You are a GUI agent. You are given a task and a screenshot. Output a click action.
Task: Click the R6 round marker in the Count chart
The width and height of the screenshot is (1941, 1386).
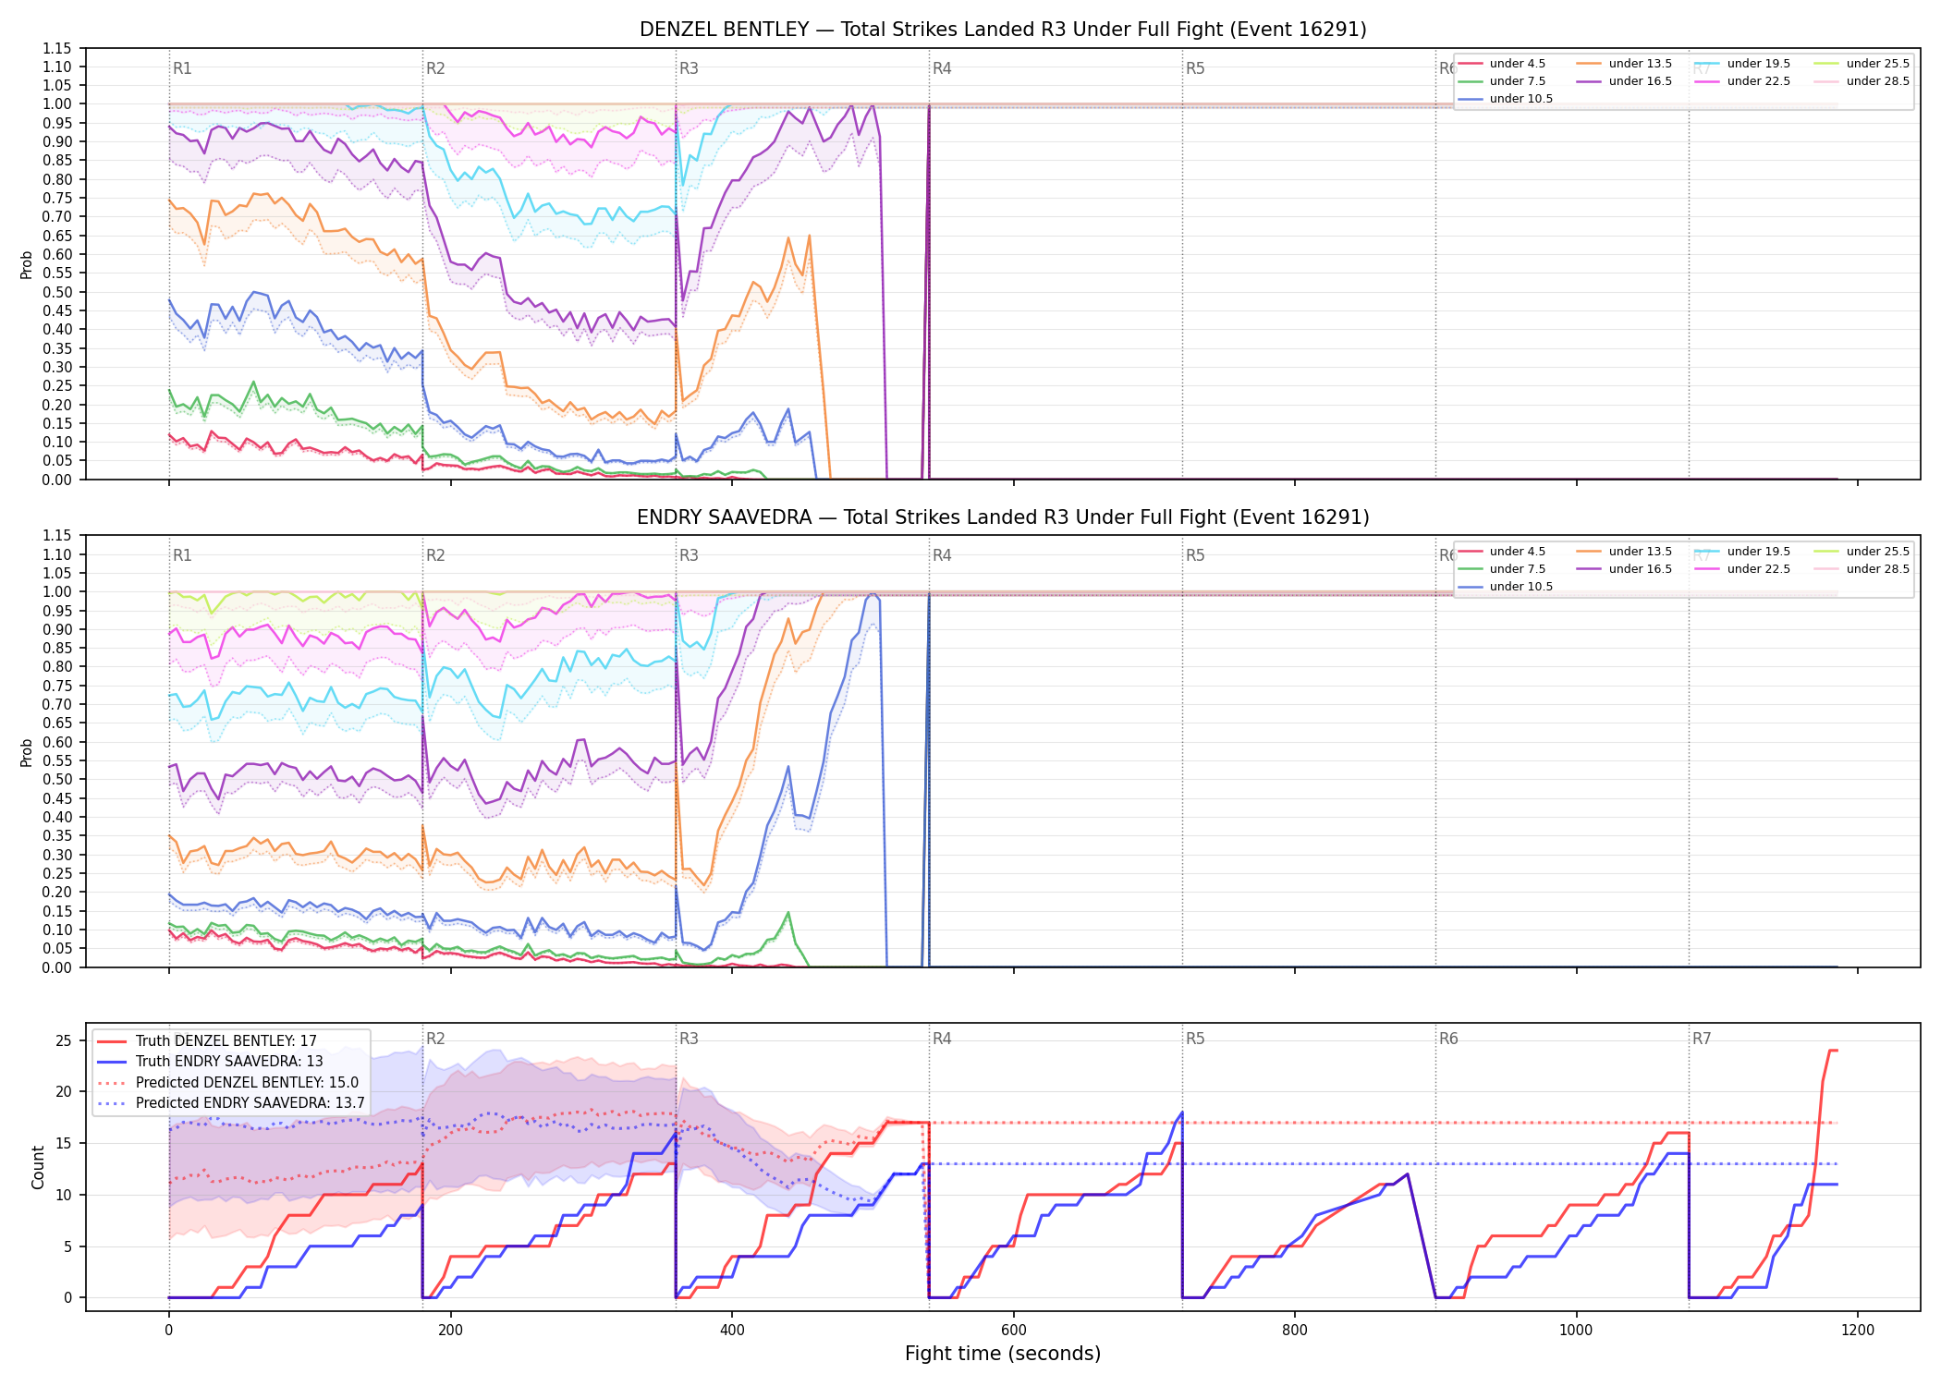(x=1448, y=1039)
